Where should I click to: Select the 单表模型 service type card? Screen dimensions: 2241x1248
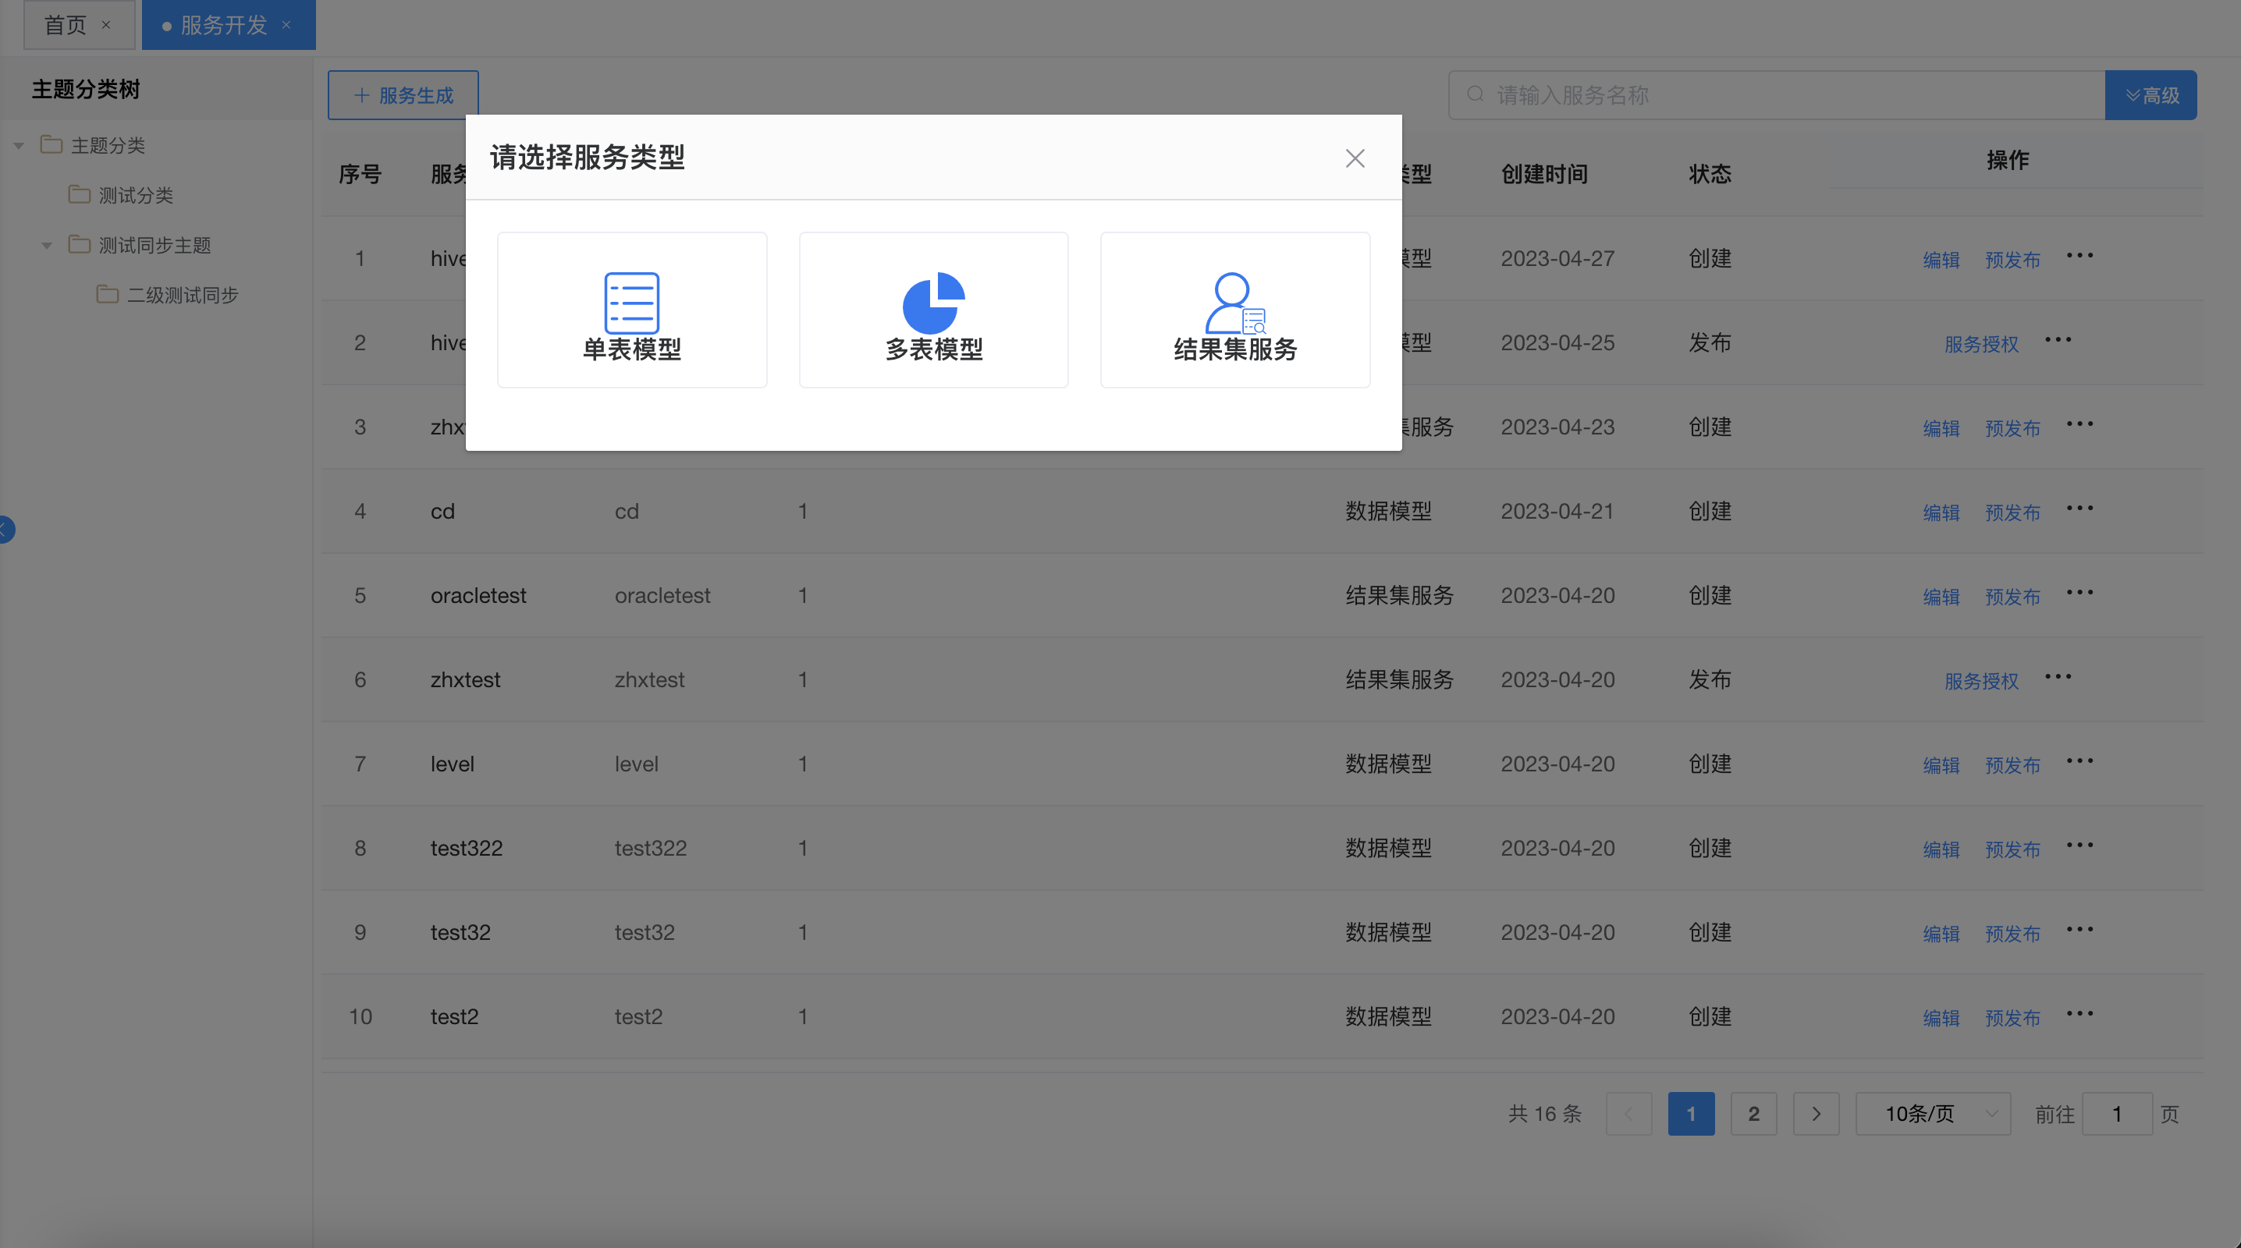coord(631,310)
